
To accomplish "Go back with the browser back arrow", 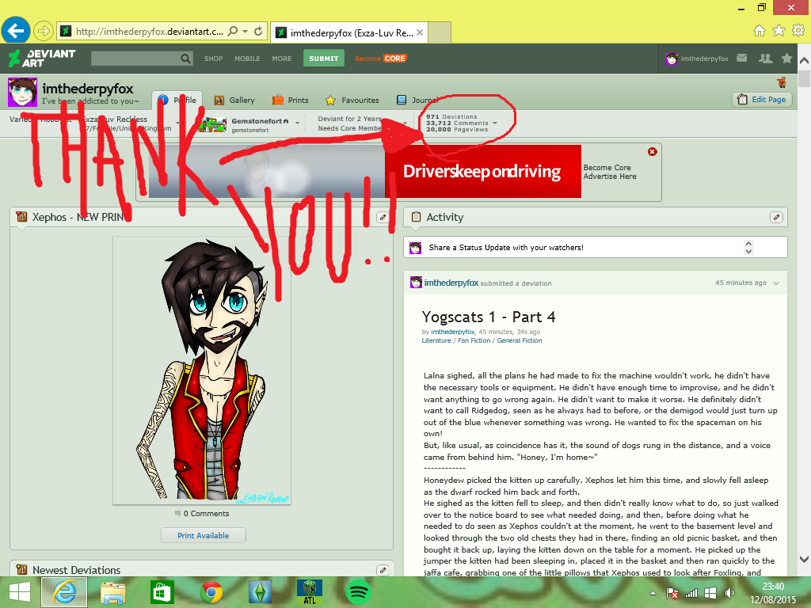I will pos(16,31).
